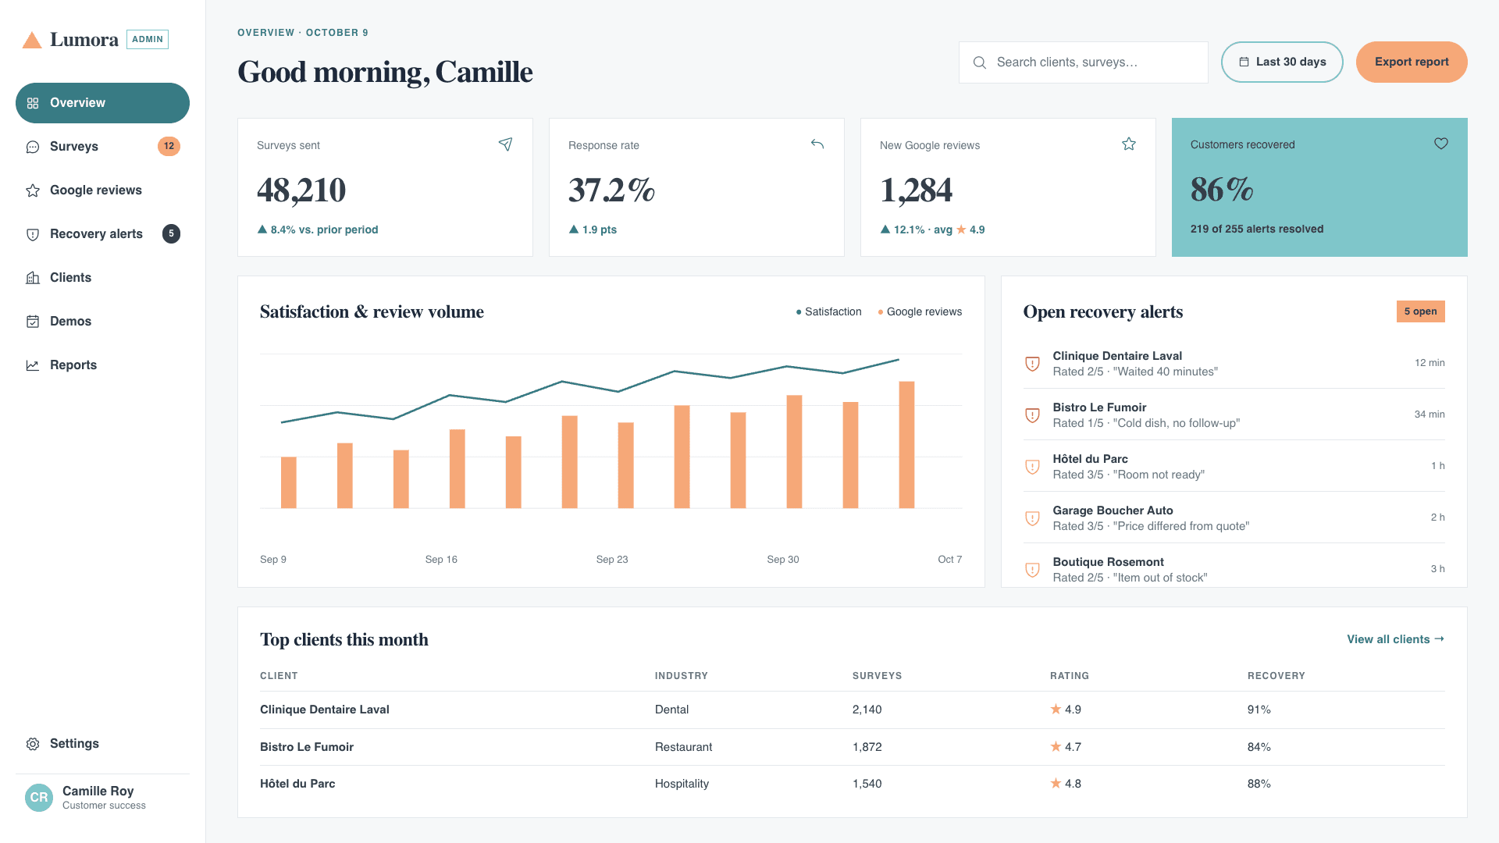Click the Settings gear icon
This screenshot has width=1499, height=843.
pos(33,744)
